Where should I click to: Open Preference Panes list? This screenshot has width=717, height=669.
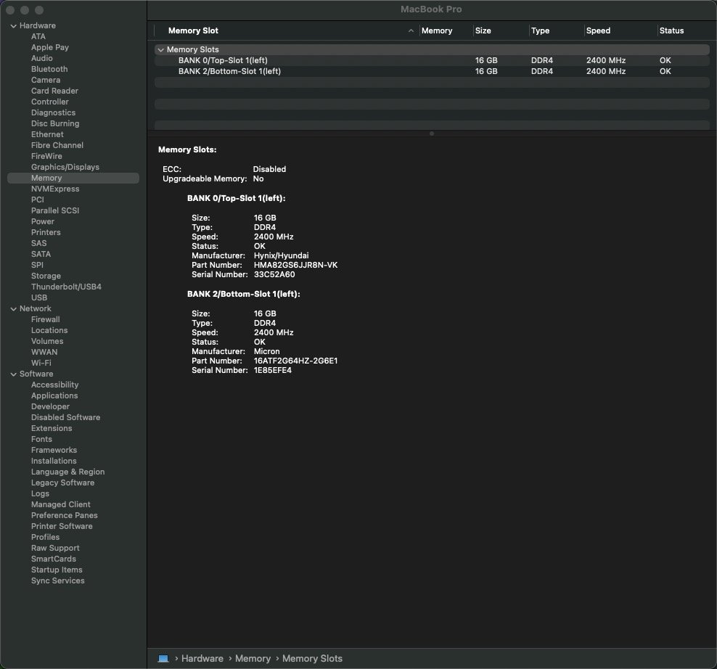(65, 515)
